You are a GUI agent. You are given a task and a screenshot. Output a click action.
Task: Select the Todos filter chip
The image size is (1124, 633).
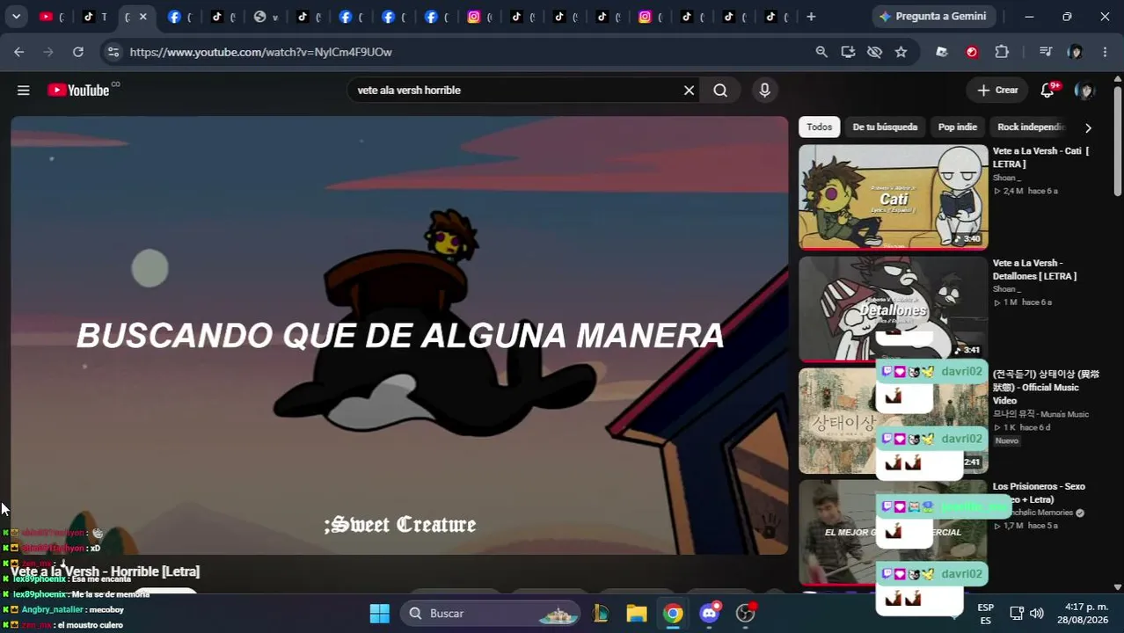pyautogui.click(x=819, y=127)
